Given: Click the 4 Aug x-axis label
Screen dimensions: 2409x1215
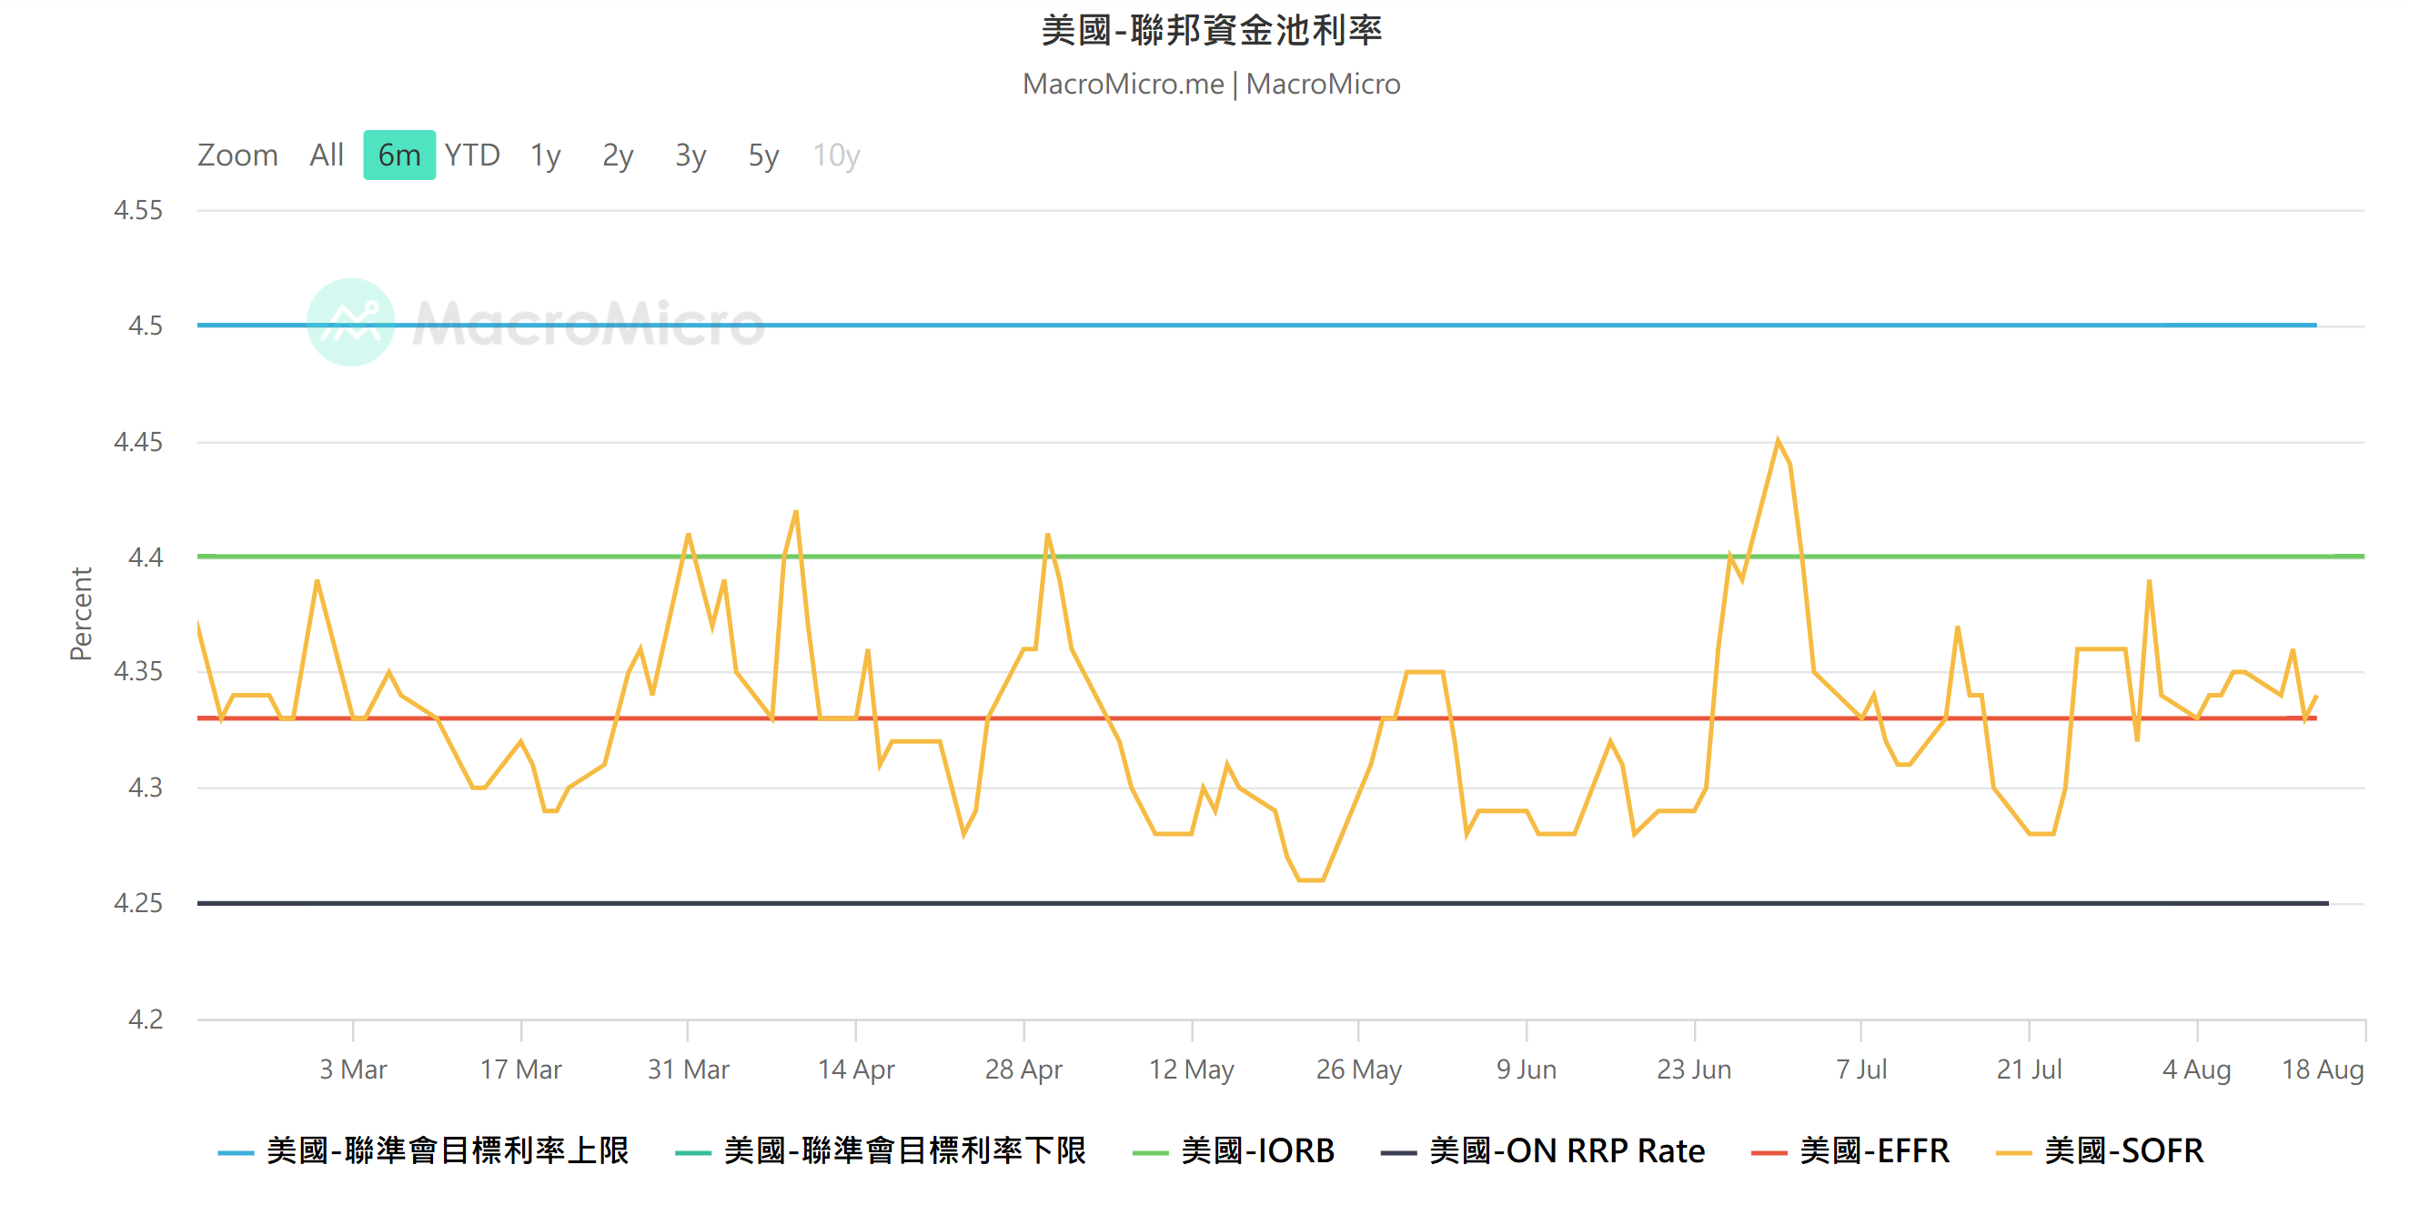Looking at the screenshot, I should (2197, 1069).
